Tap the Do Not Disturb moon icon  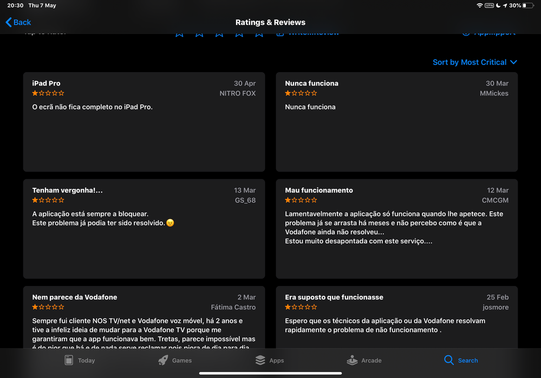tap(498, 5)
